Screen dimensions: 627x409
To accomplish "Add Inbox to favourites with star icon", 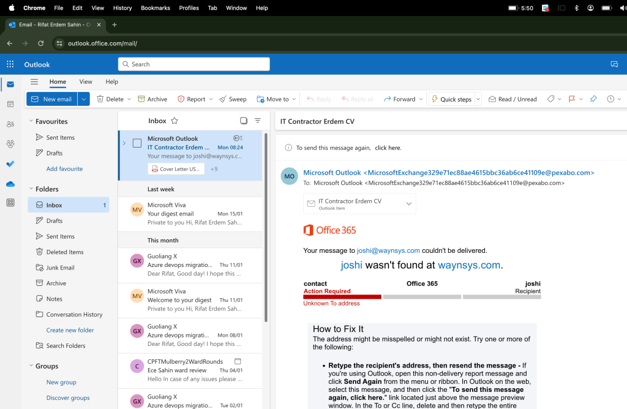I will click(x=175, y=121).
